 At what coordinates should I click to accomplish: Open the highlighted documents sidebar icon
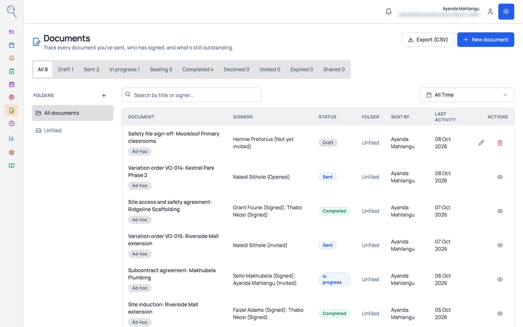pyautogui.click(x=12, y=110)
